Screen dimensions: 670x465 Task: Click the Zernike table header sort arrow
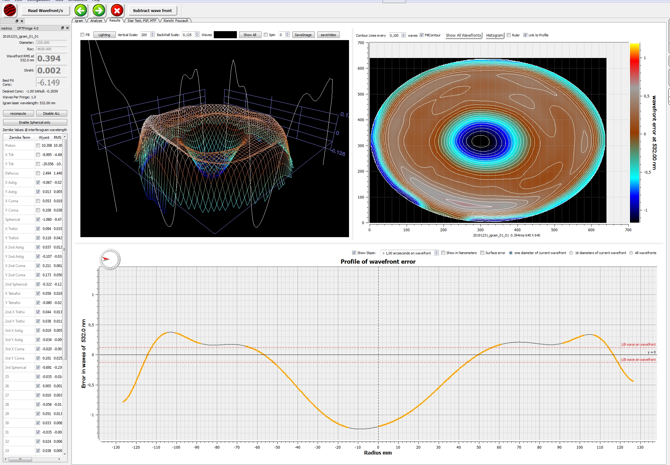pyautogui.click(x=64, y=137)
